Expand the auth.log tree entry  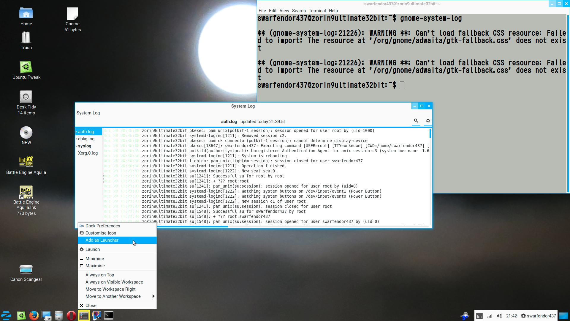(x=76, y=132)
